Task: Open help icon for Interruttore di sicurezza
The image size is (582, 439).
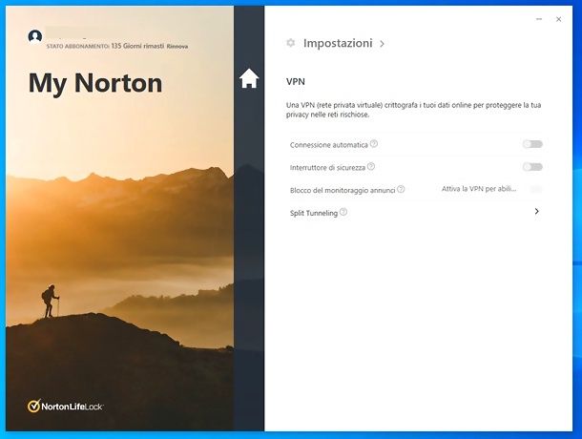Action: click(371, 166)
